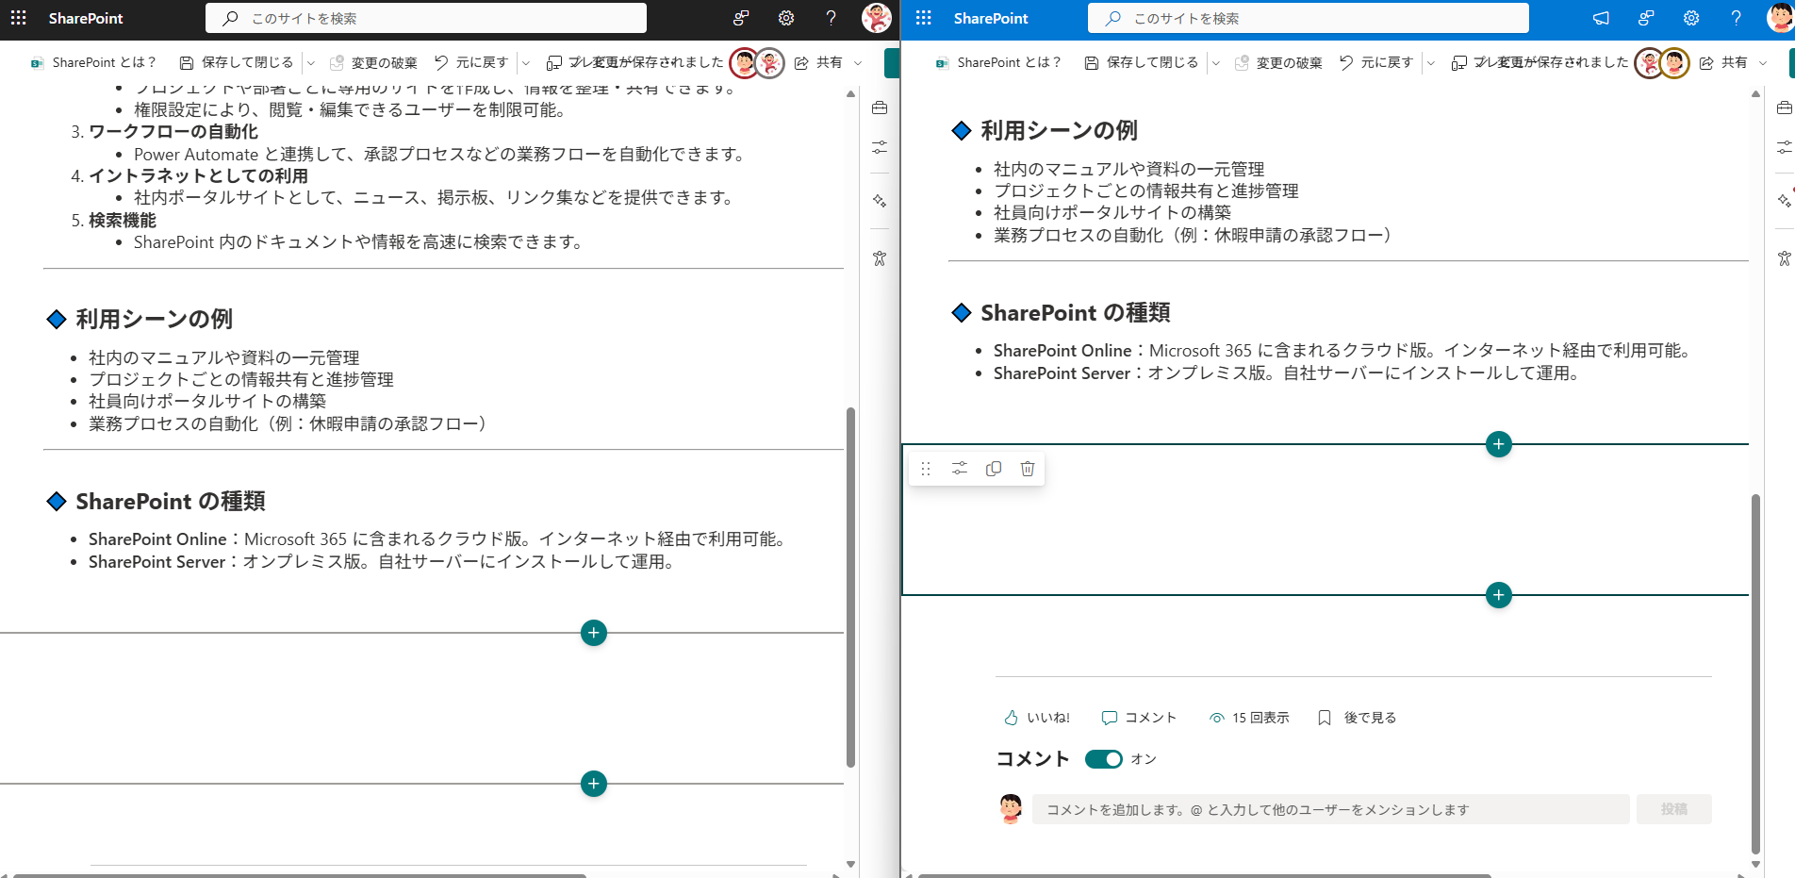Viewport: 1795px width, 878px height.
Task: Delete the selected section with trash icon
Action: (1028, 469)
